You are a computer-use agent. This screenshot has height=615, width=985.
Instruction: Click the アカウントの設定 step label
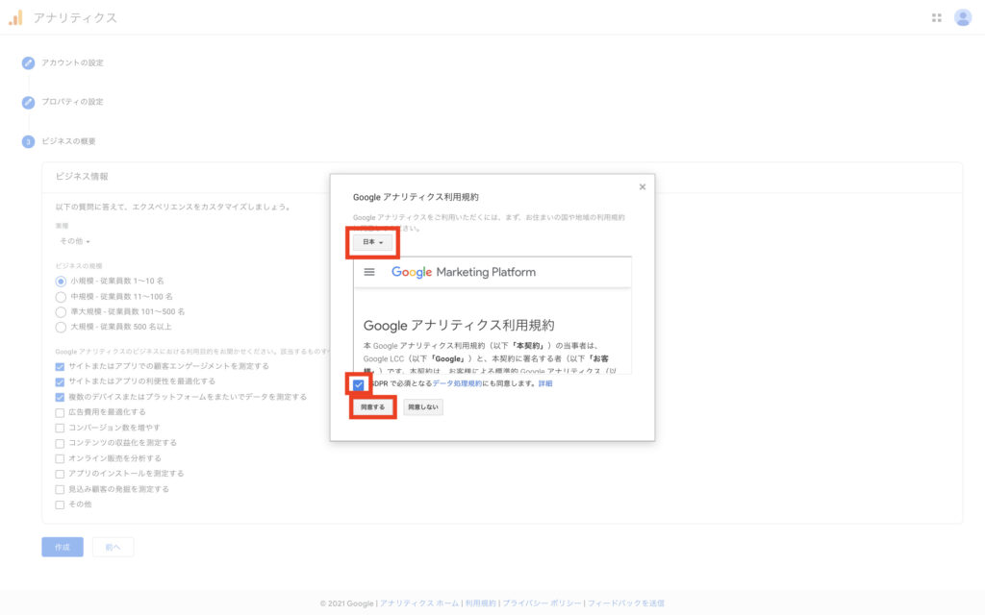tap(72, 62)
